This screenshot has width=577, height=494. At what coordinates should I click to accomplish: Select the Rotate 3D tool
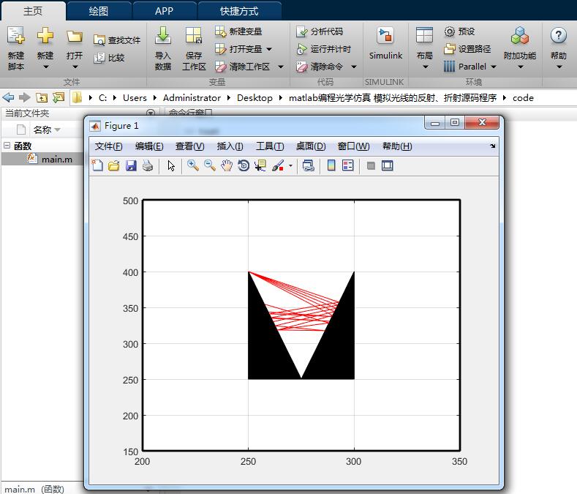[244, 165]
